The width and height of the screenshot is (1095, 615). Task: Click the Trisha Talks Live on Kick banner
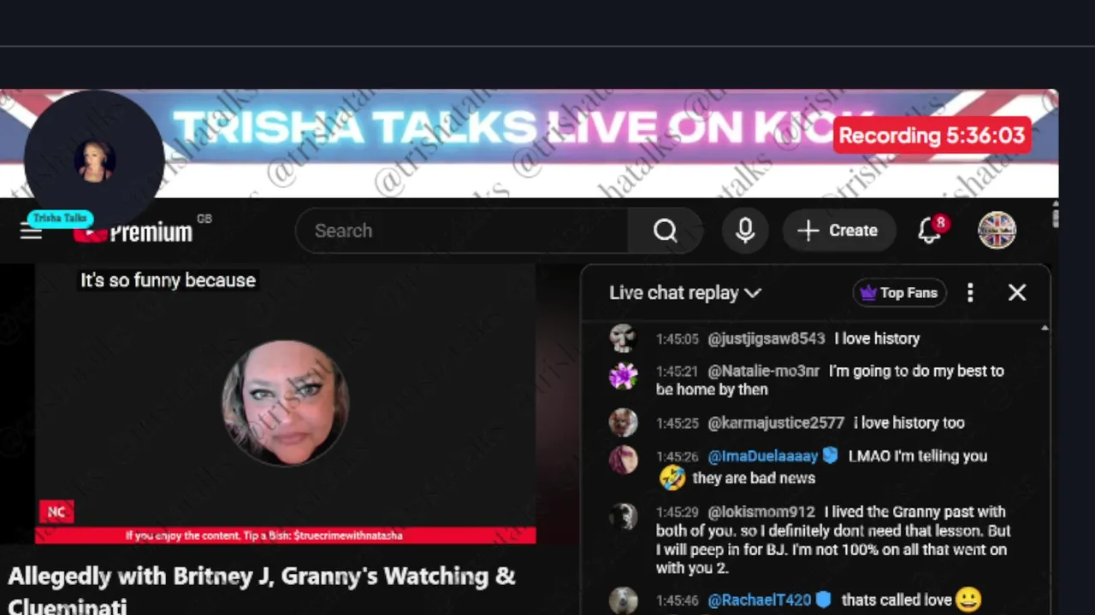522,128
